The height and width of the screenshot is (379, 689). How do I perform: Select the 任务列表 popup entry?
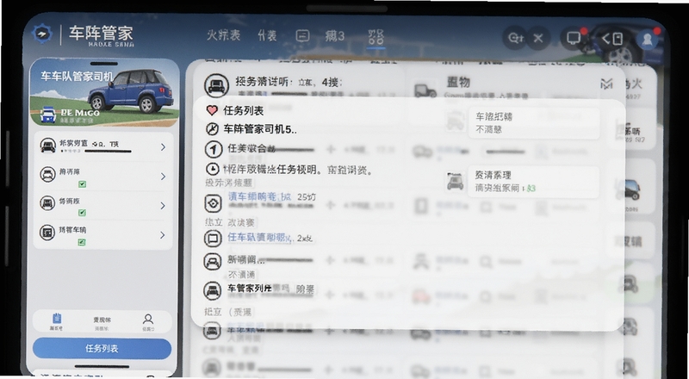pyautogui.click(x=243, y=111)
